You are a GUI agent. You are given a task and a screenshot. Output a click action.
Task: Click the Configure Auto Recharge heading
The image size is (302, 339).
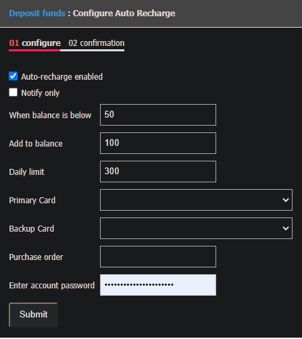124,14
